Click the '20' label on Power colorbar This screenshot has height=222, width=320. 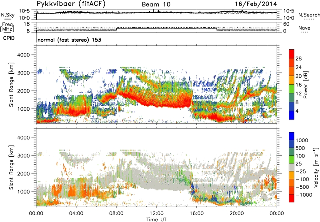(x=298, y=76)
